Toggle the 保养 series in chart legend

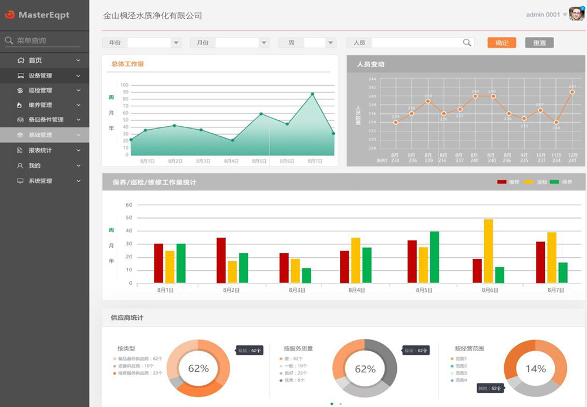(555, 181)
